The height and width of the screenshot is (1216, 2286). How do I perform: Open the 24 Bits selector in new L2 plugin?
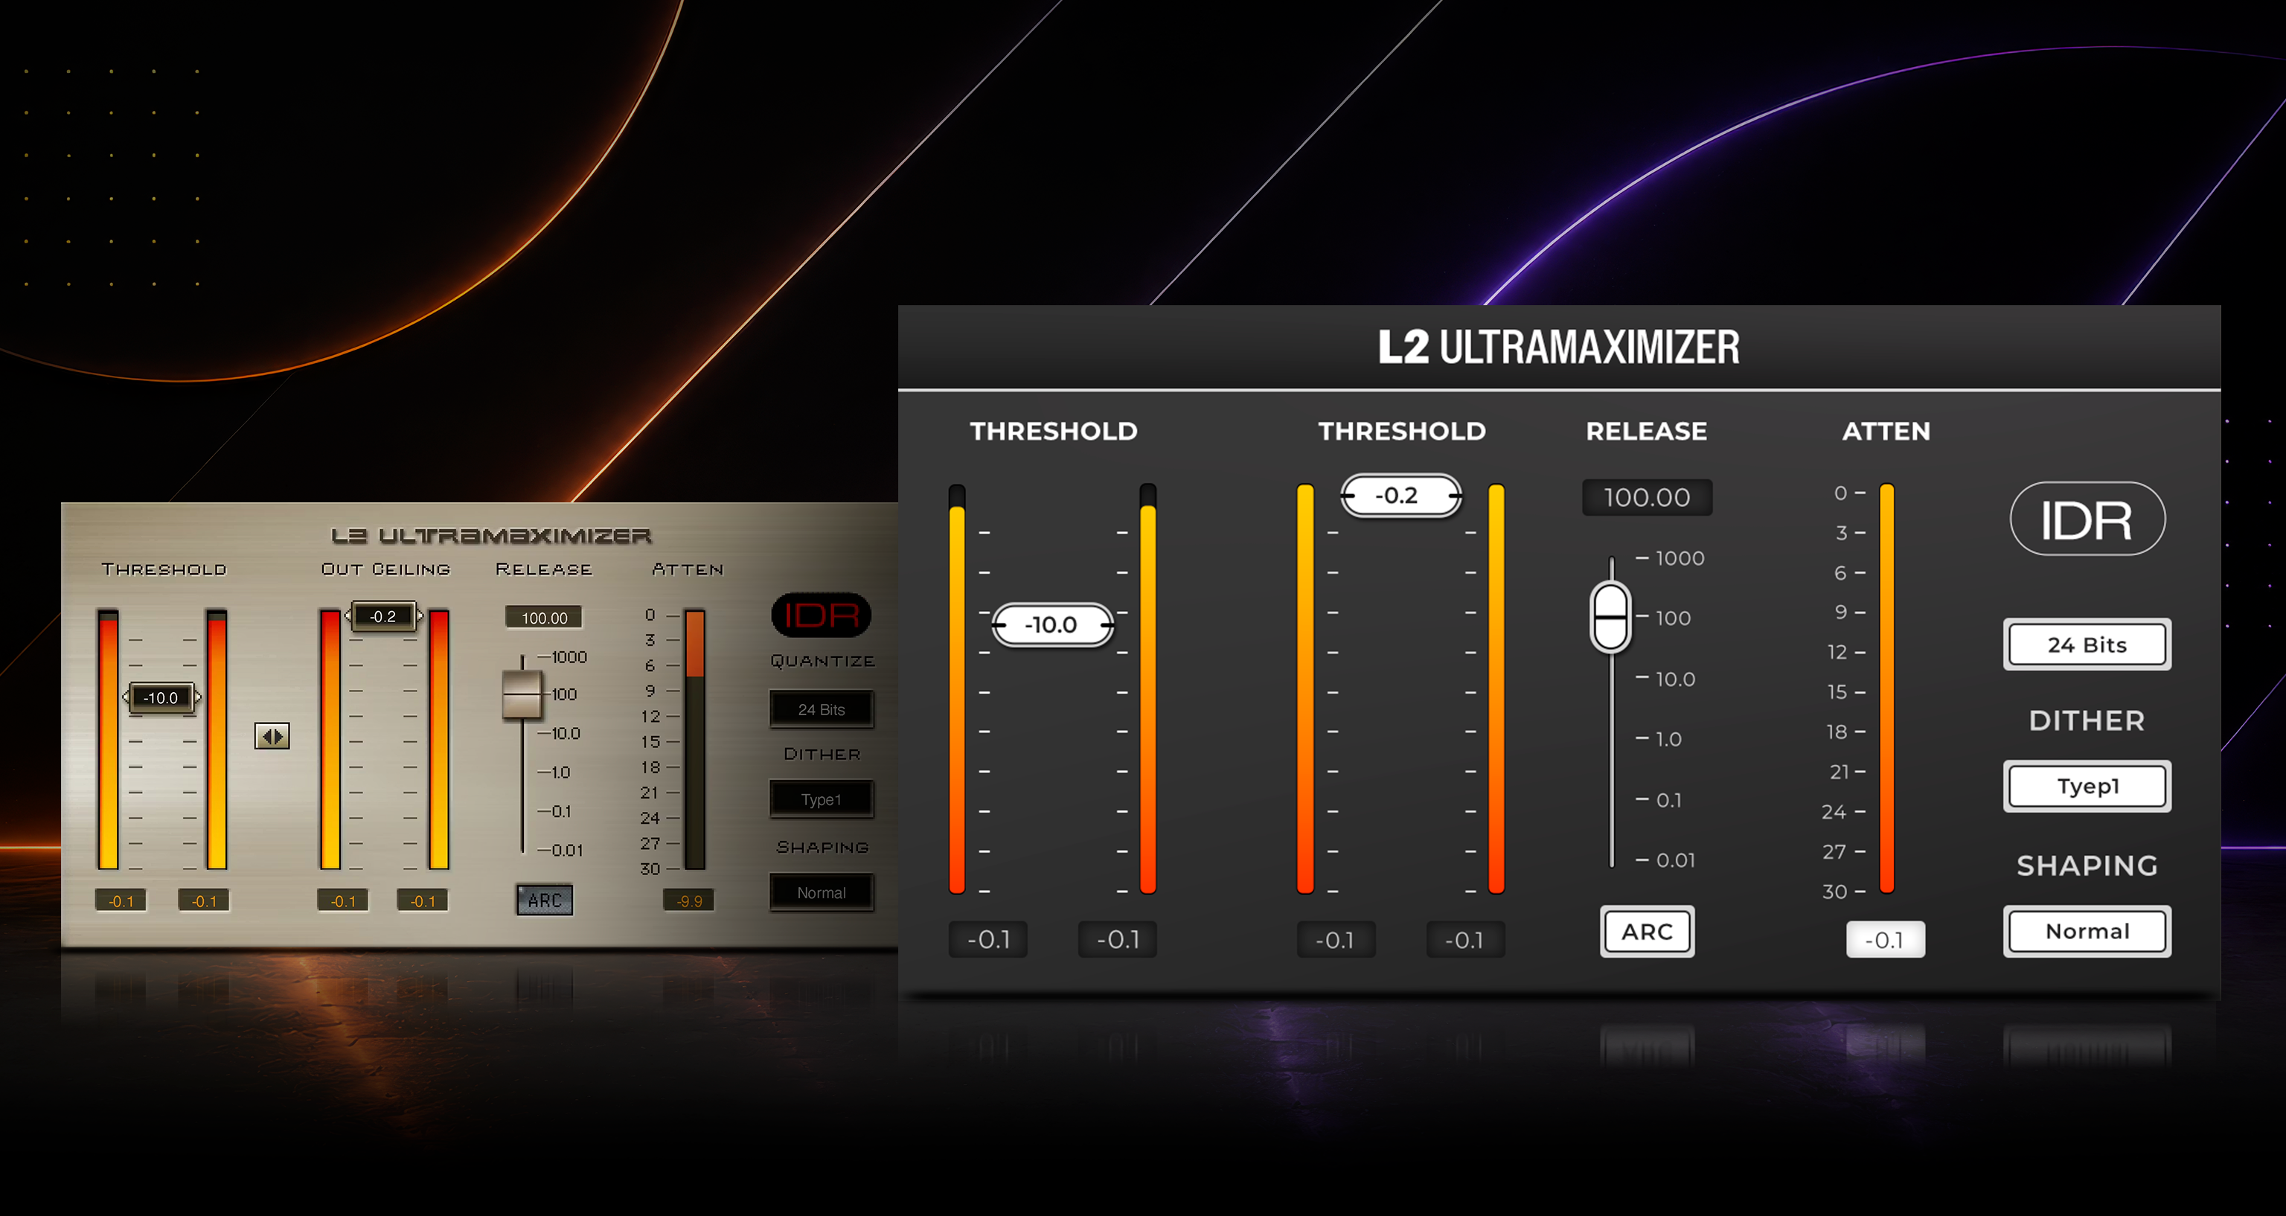(x=2087, y=644)
